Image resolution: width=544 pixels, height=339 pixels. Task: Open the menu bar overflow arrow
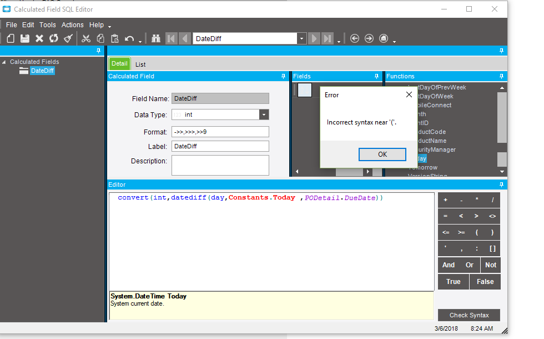point(110,27)
